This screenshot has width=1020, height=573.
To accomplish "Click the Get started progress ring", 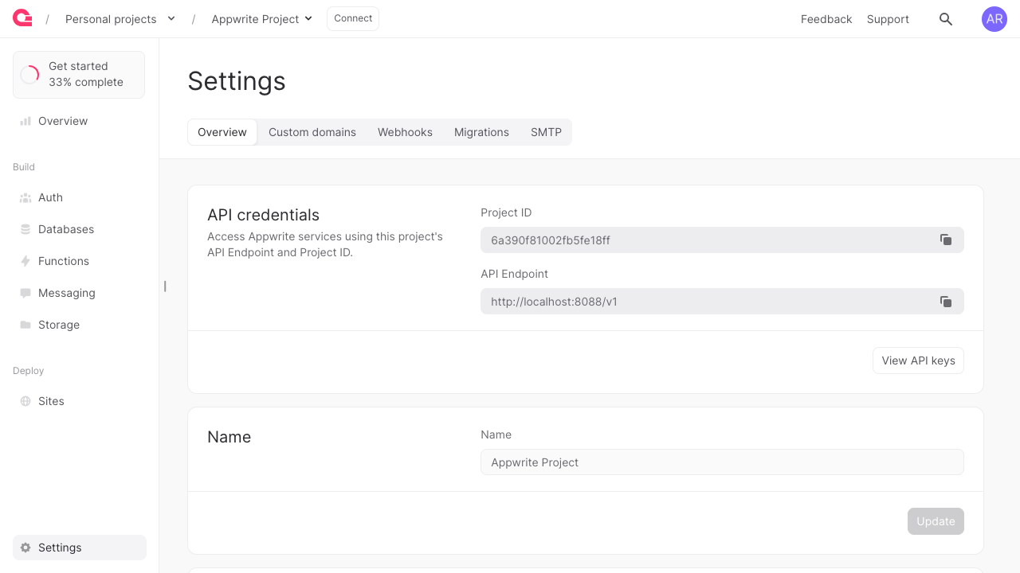I will click(x=29, y=75).
